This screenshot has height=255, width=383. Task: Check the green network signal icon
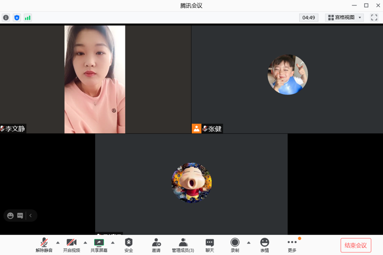28,18
